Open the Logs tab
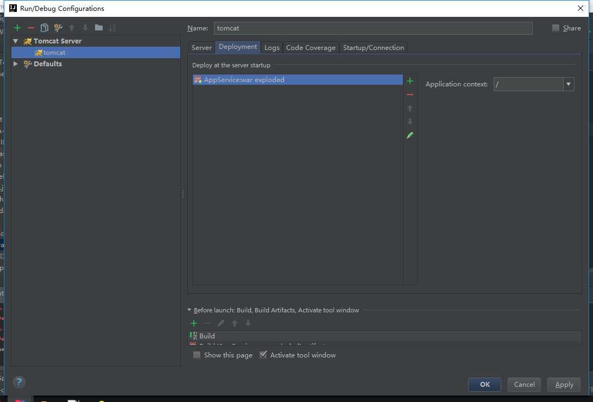 tap(272, 48)
